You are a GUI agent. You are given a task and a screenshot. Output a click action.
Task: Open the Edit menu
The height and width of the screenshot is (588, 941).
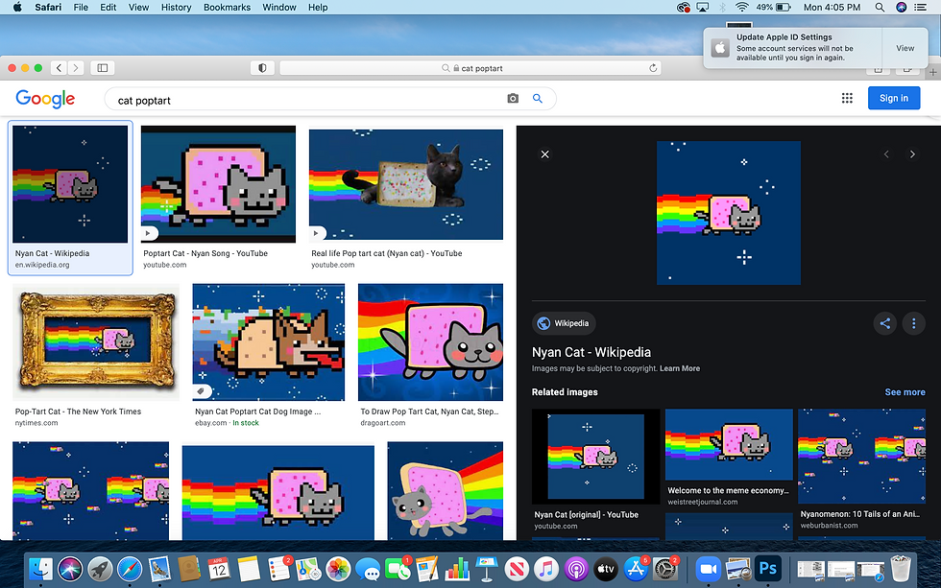[108, 7]
